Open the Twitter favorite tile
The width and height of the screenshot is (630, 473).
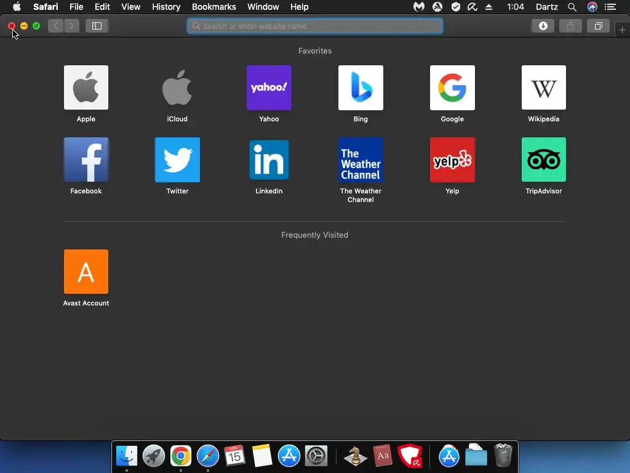click(x=177, y=160)
